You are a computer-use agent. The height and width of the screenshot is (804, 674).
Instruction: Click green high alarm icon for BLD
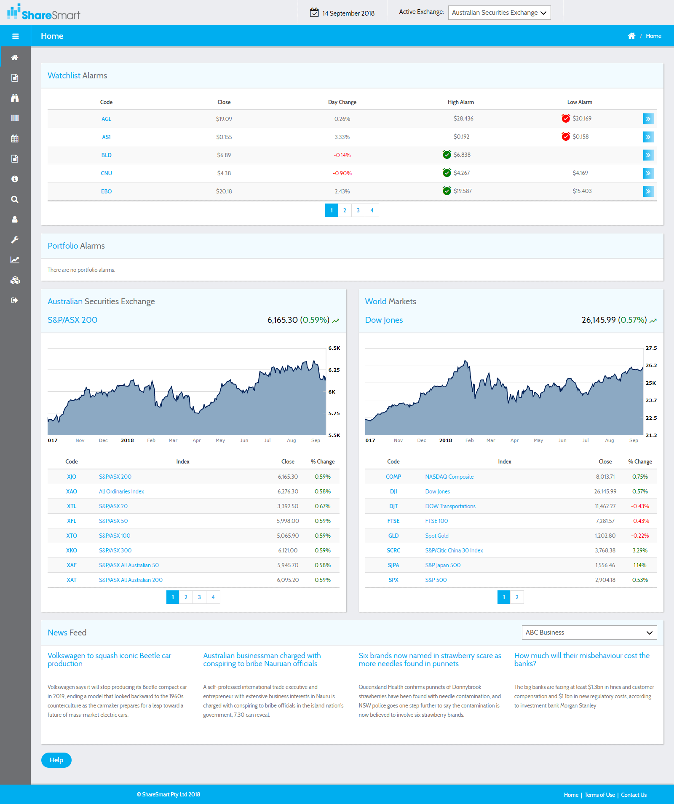point(447,155)
